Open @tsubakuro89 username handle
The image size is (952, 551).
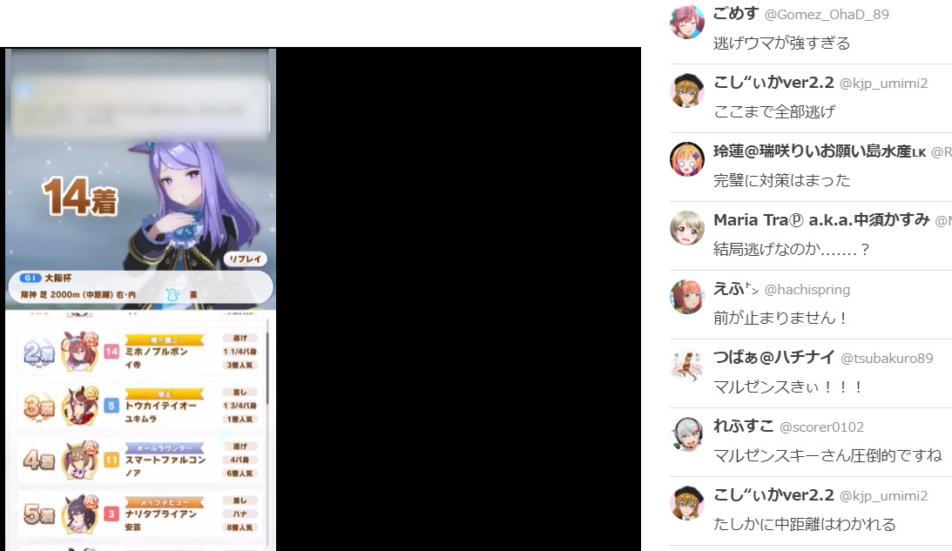click(887, 359)
